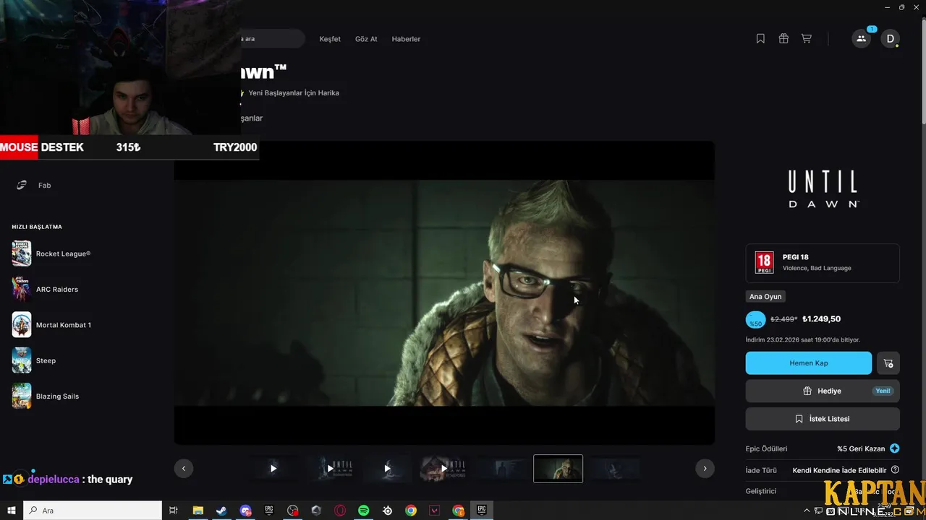Click the Geliştirici label

[x=761, y=491]
